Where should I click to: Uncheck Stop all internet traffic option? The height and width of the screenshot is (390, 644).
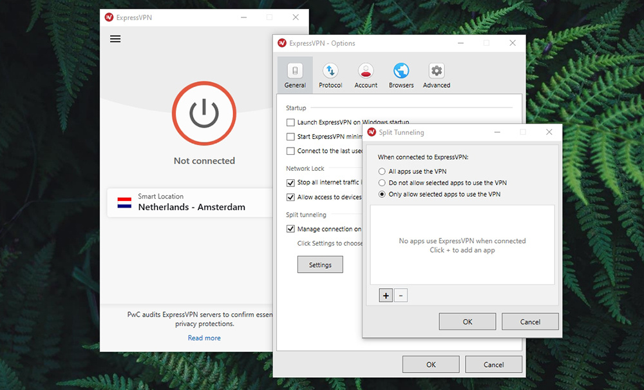[x=291, y=182]
